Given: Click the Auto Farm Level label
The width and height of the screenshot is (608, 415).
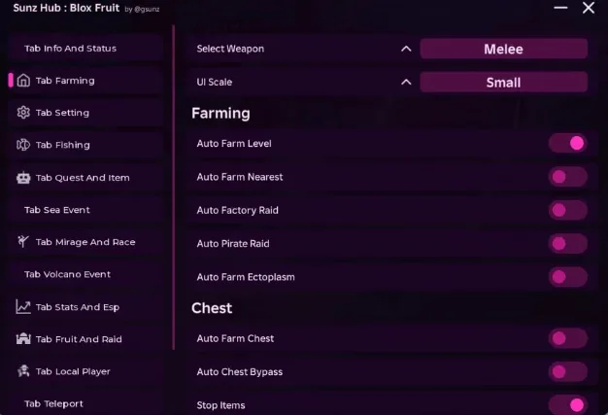Looking at the screenshot, I should click(234, 144).
